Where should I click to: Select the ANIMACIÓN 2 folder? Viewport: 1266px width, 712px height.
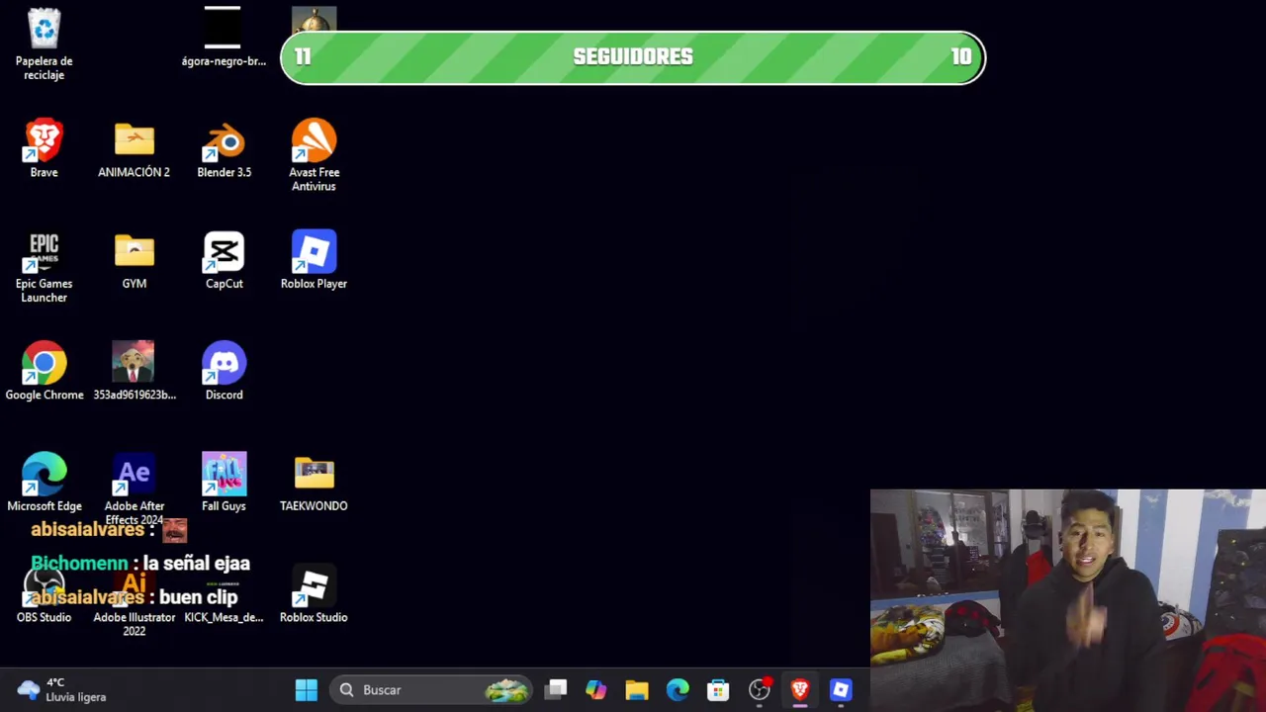[x=134, y=149]
